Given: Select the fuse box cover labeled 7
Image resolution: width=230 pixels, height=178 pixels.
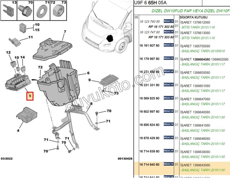Looking at the screenshot, I should pyautogui.click(x=53, y=48).
